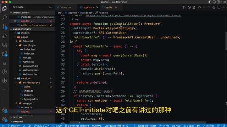Customize editor layout
This screenshot has width=227, height=127.
pos(224,2)
